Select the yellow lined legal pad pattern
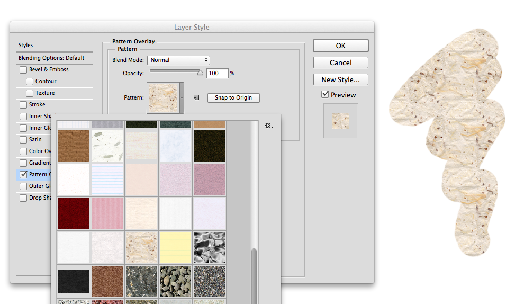524x304 pixels. click(175, 247)
